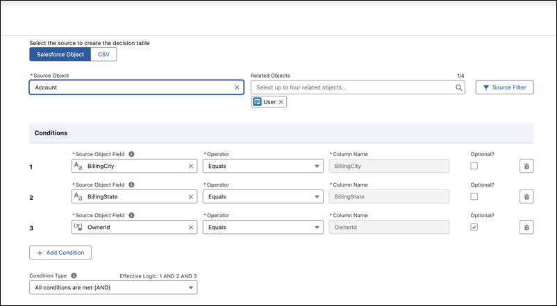Open the Source Filter button
The image size is (557, 306).
click(504, 87)
